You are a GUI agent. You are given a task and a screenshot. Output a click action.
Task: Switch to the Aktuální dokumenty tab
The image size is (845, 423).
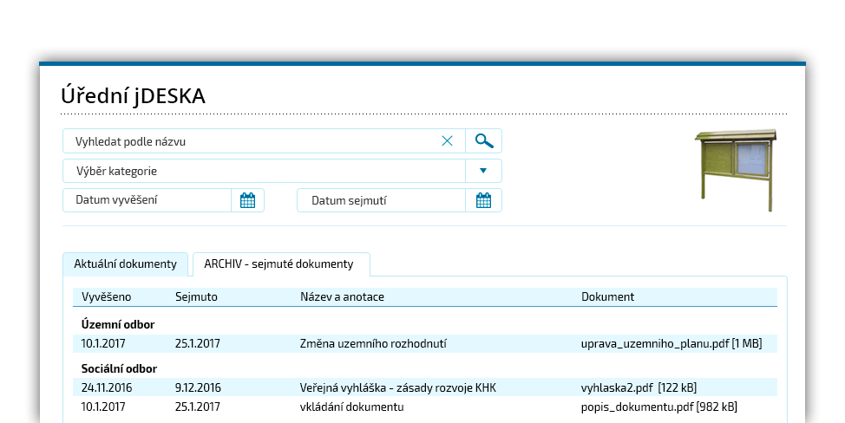(x=125, y=264)
